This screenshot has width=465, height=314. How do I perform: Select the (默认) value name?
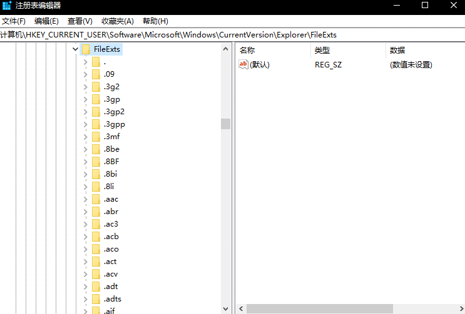(260, 65)
